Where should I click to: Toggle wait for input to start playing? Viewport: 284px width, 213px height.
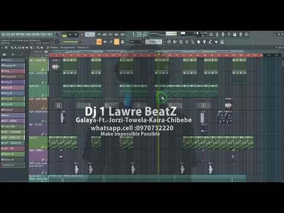[105, 34]
